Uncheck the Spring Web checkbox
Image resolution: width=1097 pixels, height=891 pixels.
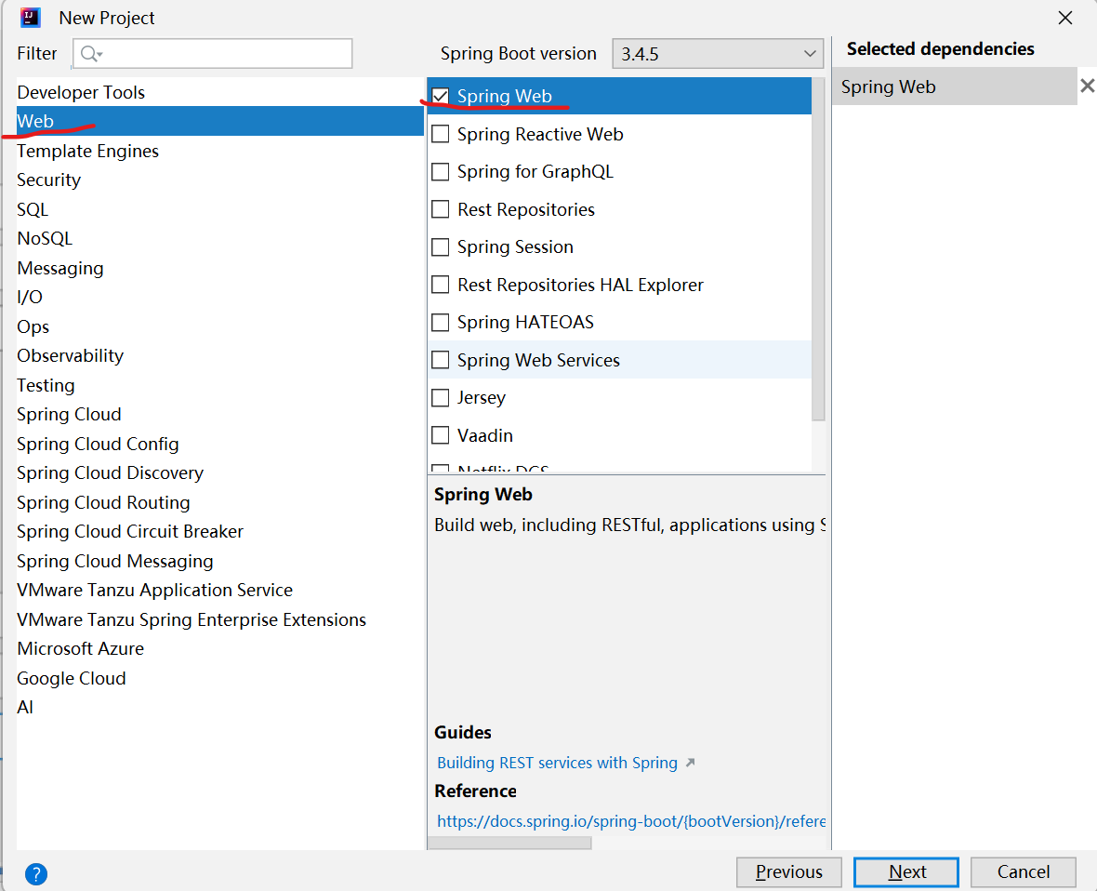pyautogui.click(x=440, y=96)
